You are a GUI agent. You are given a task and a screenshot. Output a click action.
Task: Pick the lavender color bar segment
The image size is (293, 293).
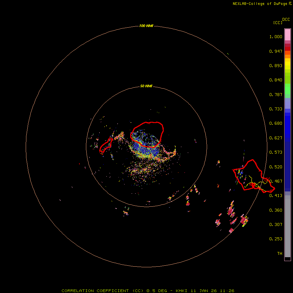point(287,104)
